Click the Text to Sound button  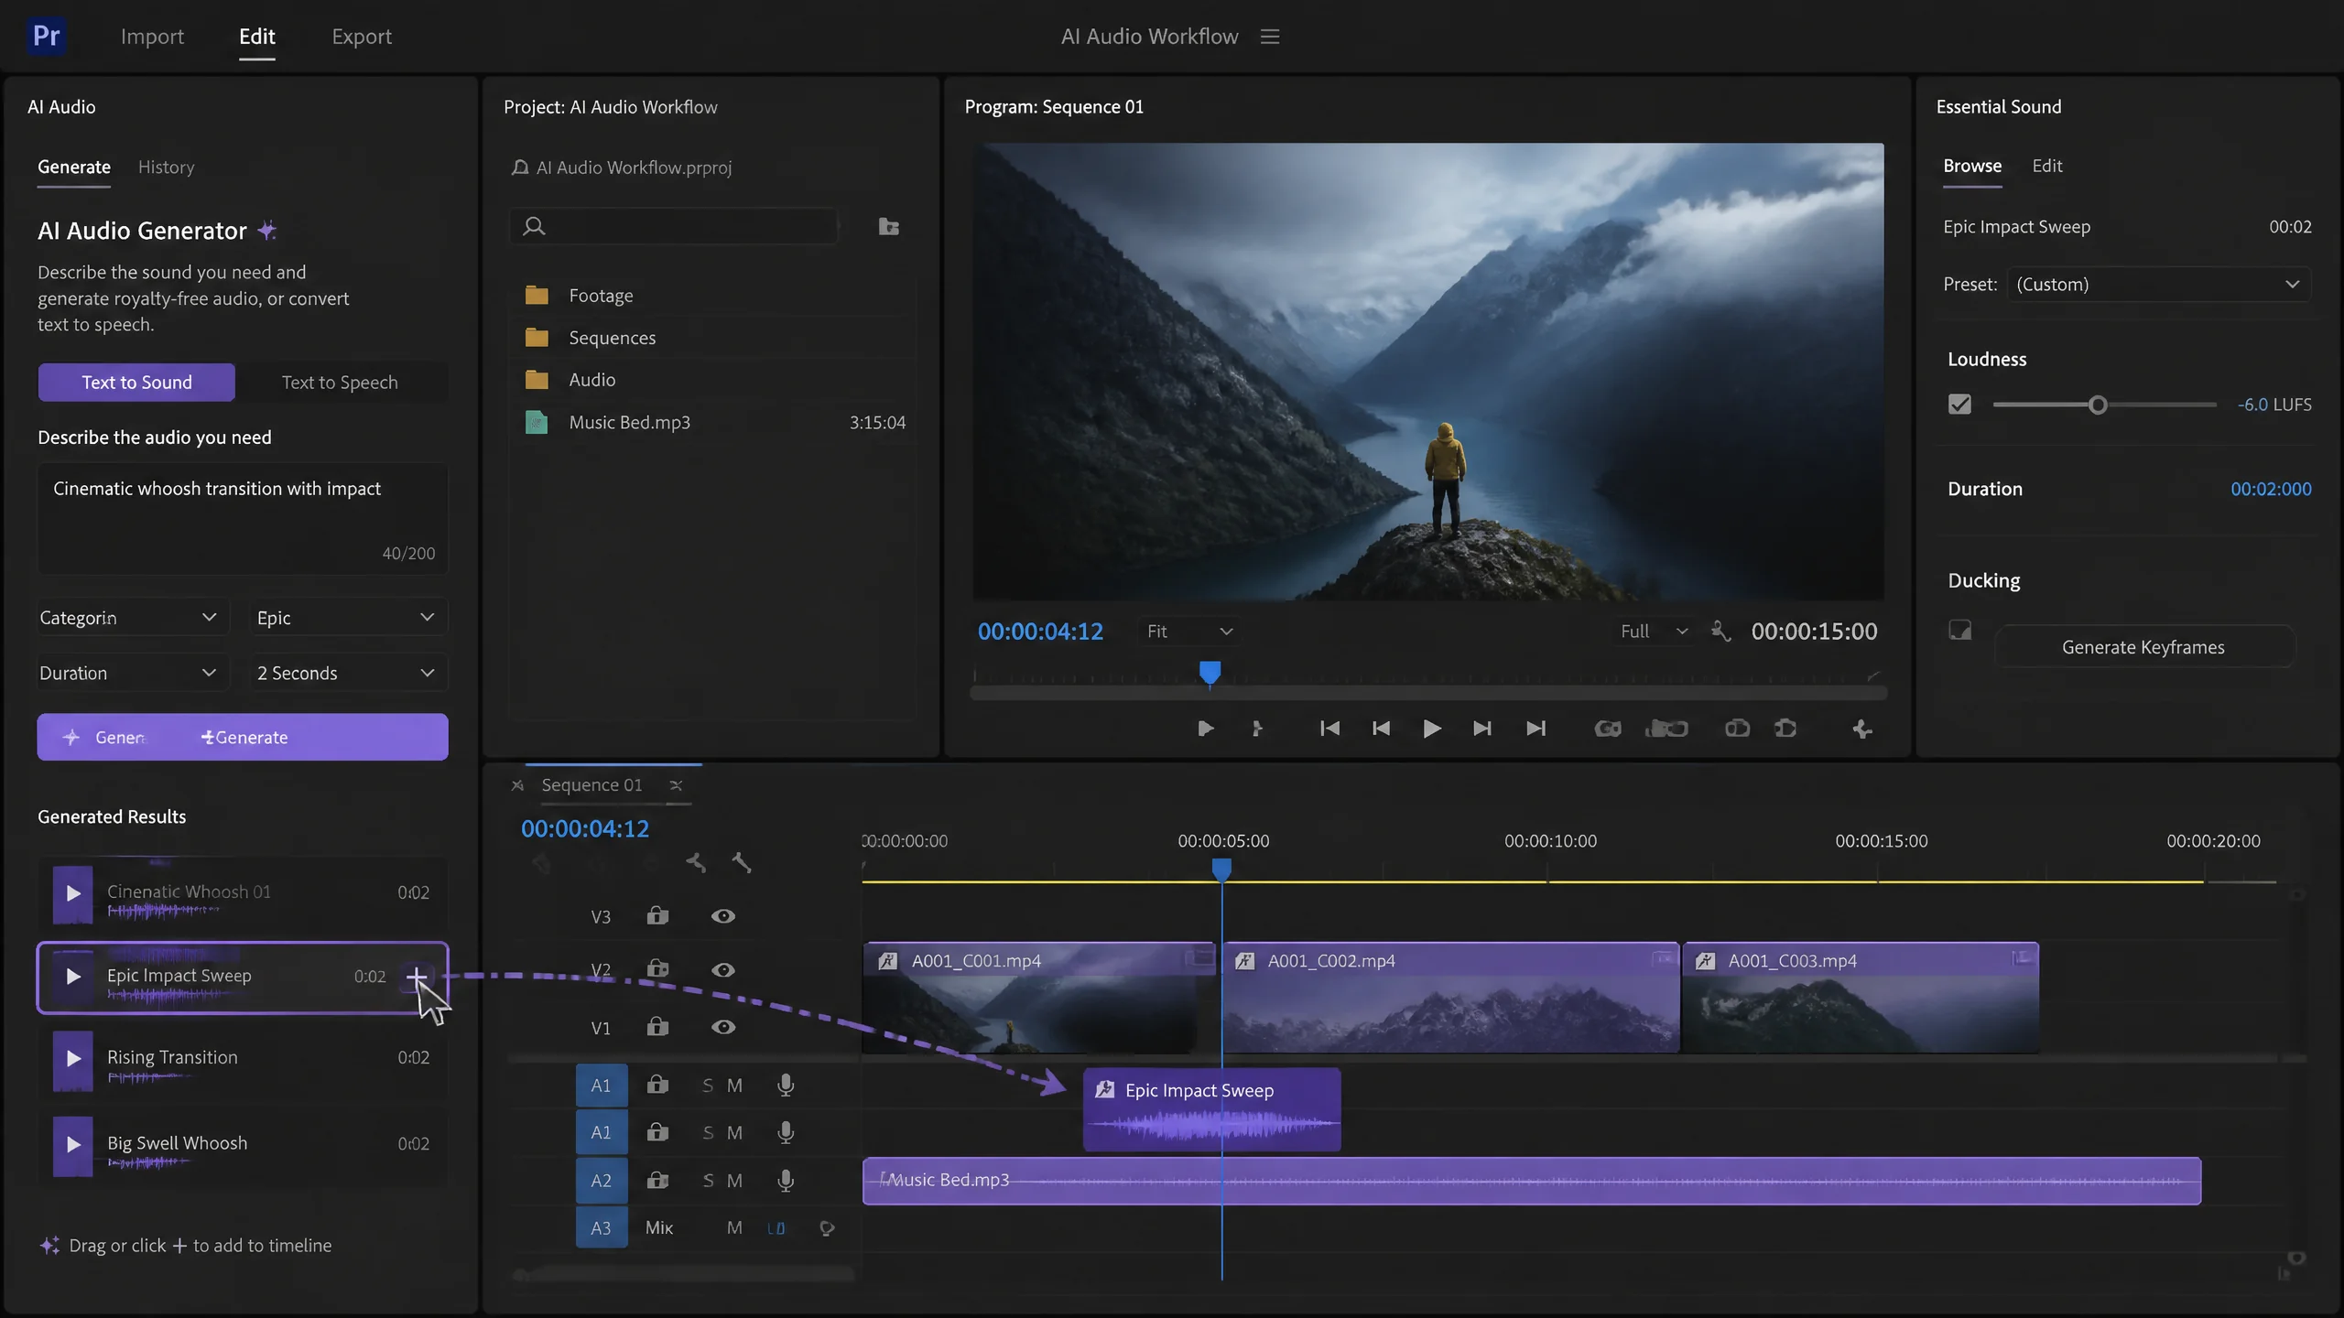click(x=136, y=383)
